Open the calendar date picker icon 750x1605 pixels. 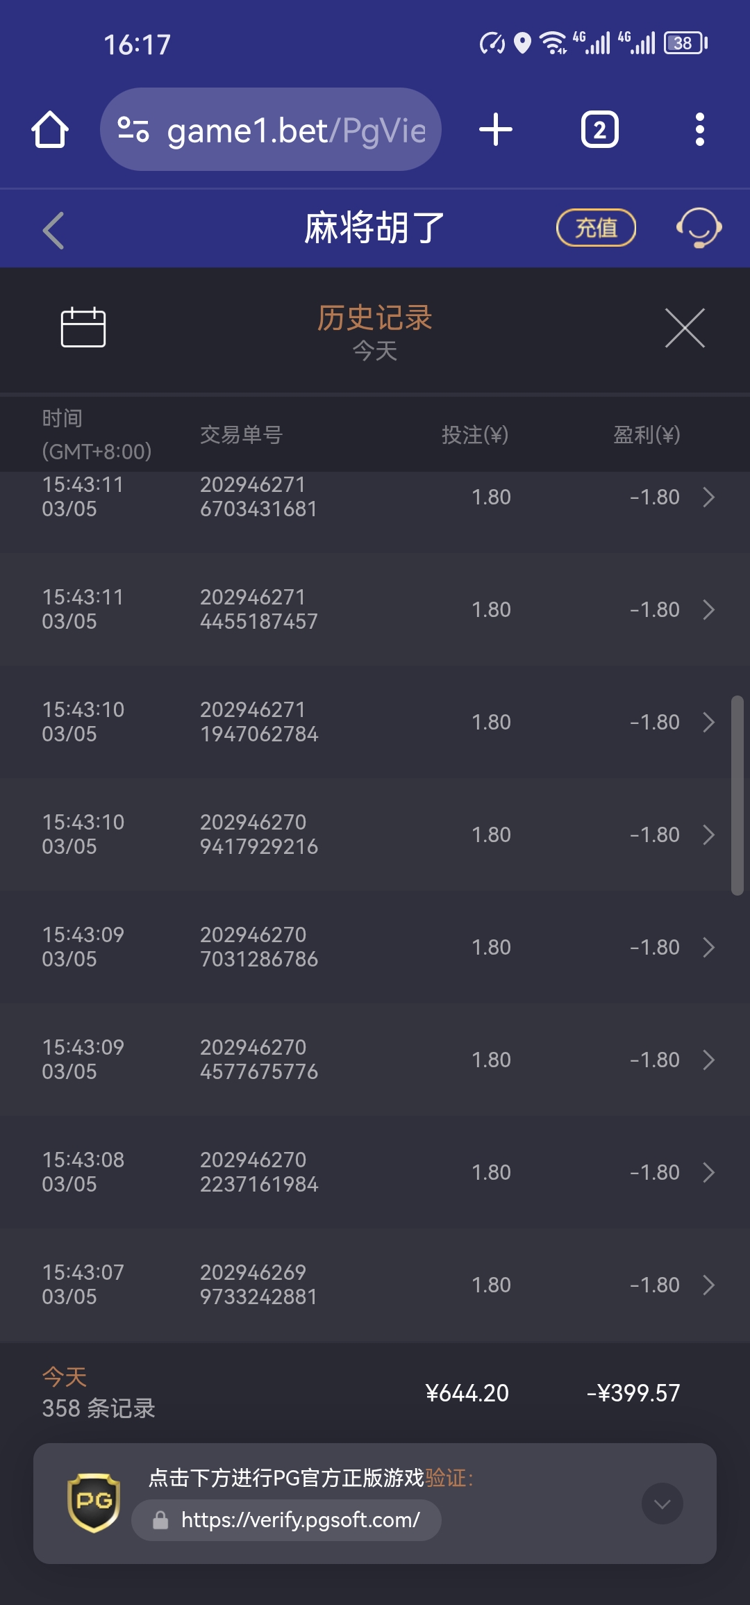click(x=83, y=327)
